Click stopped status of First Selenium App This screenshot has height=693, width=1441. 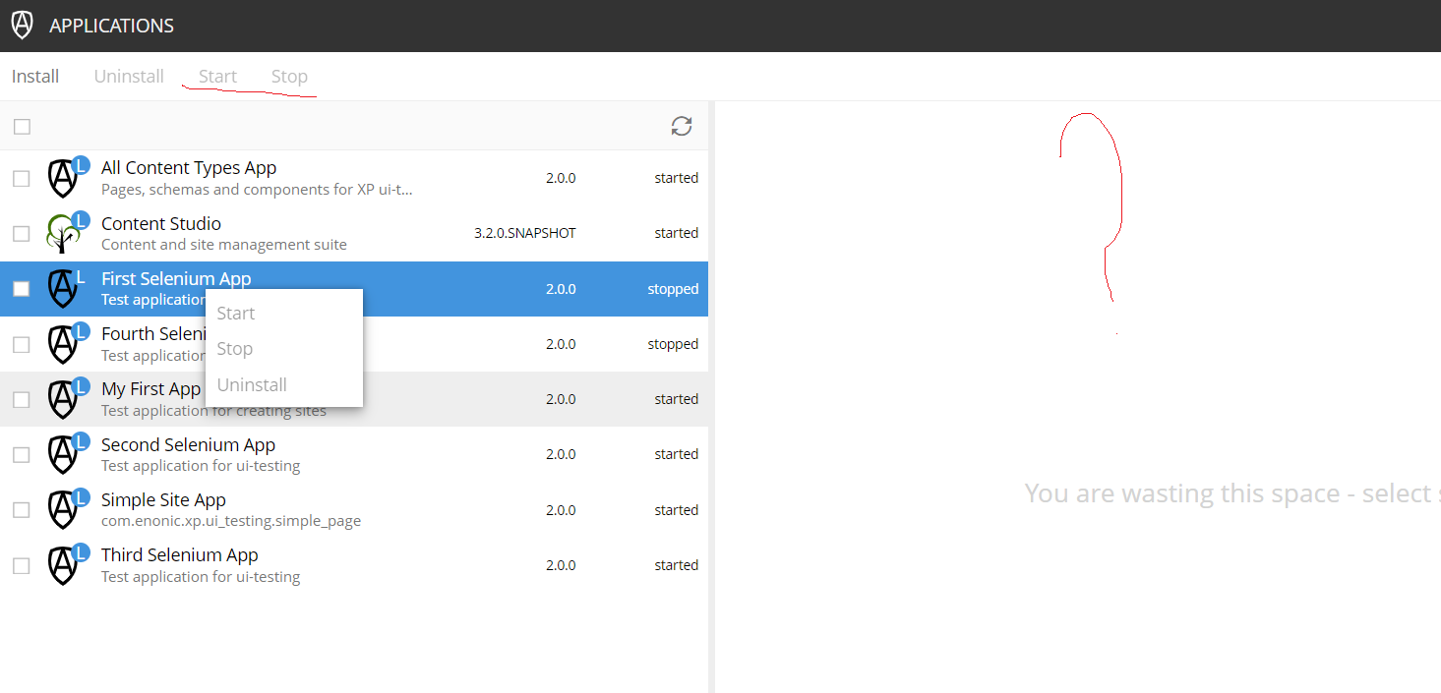(x=673, y=289)
